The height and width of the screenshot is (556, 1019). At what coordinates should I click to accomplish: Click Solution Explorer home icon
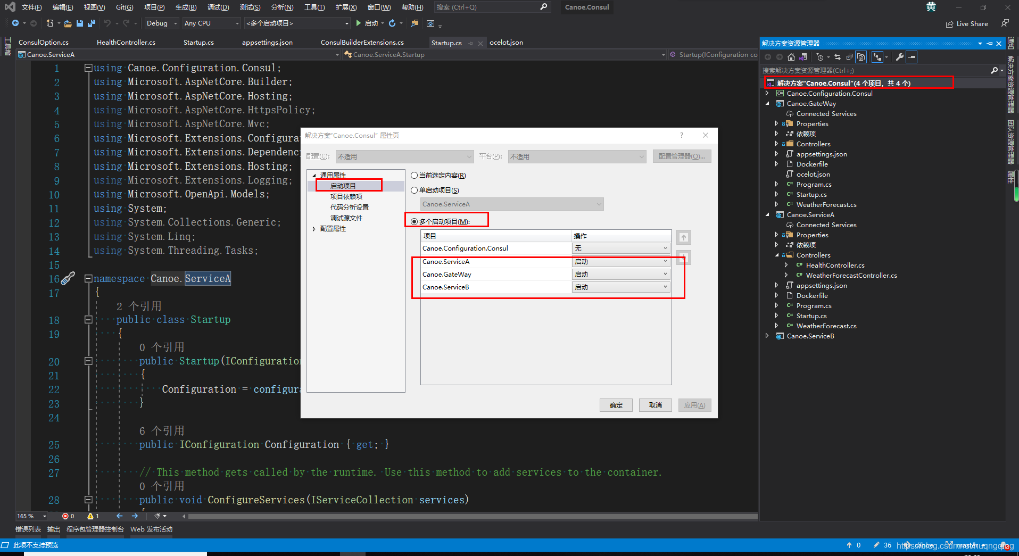(x=791, y=57)
